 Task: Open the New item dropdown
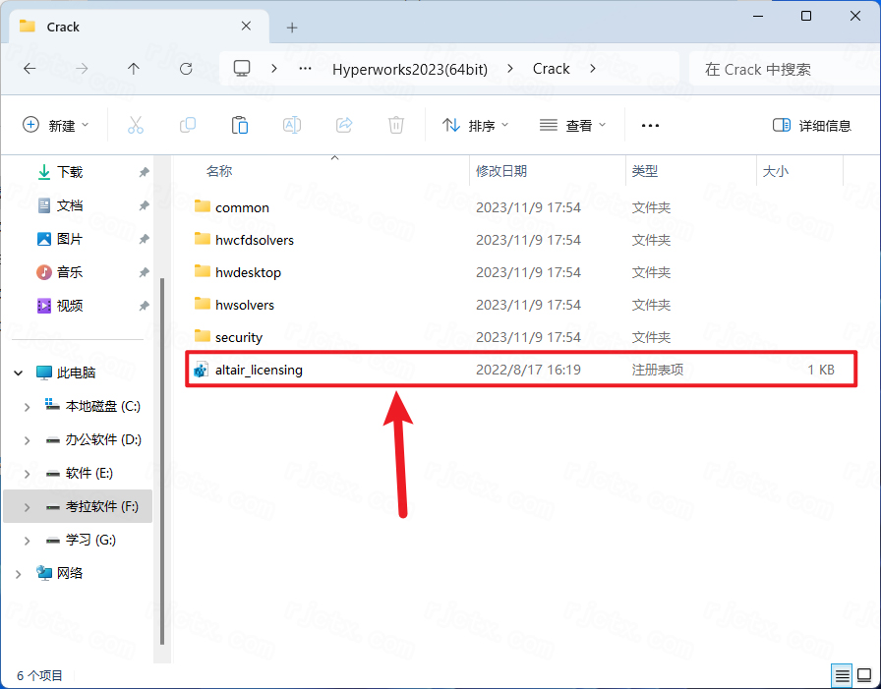55,125
